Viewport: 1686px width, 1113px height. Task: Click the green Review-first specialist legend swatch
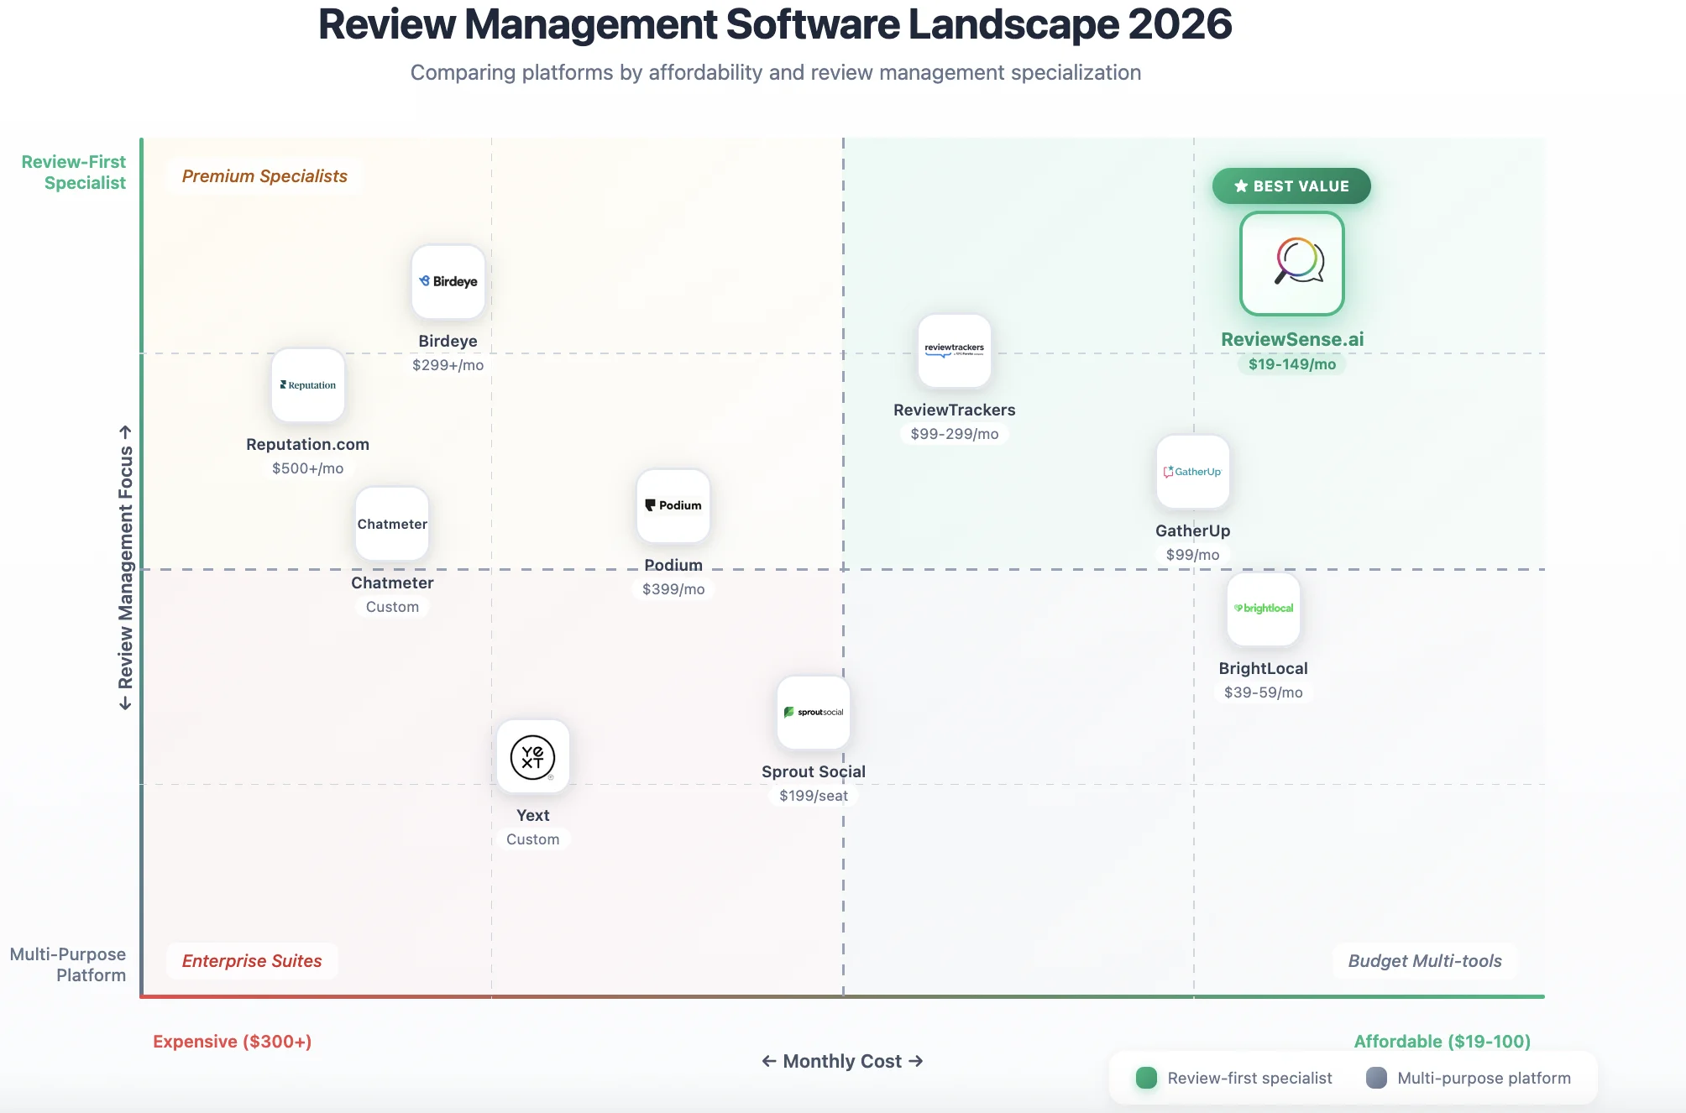pyautogui.click(x=1146, y=1079)
